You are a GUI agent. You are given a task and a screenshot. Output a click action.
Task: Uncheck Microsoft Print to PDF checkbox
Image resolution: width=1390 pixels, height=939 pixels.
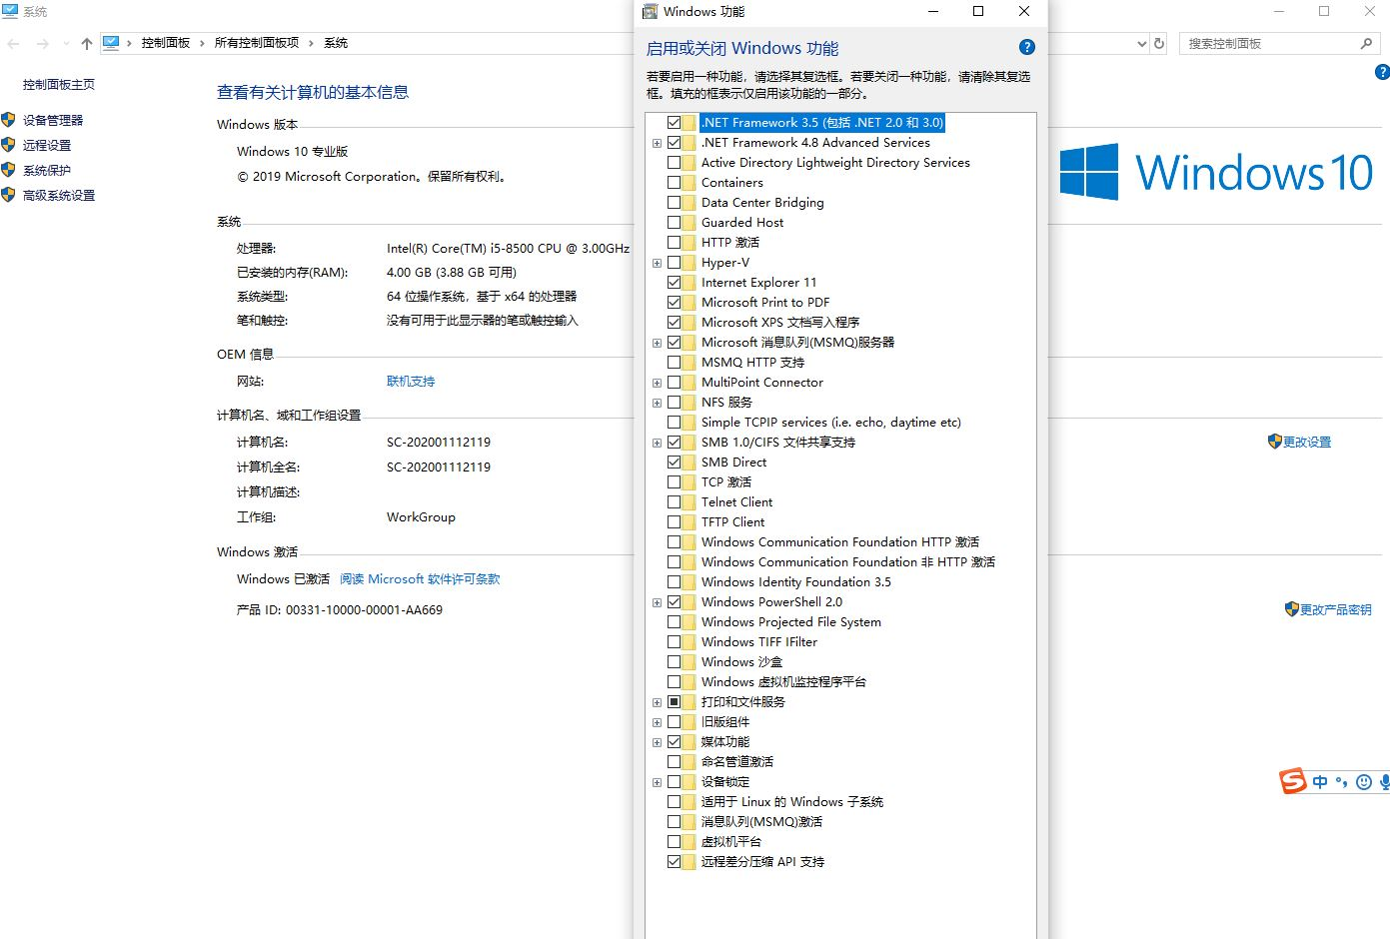tap(674, 303)
